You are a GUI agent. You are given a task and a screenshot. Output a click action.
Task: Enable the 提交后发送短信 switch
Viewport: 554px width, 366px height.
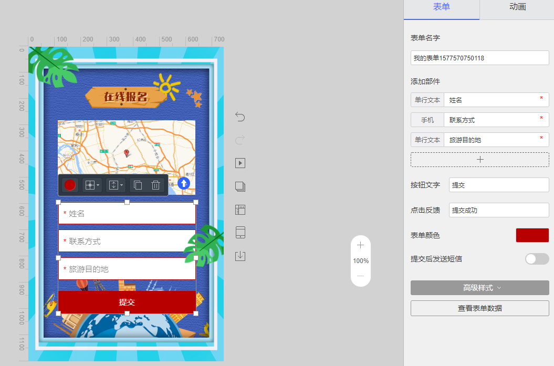(537, 259)
